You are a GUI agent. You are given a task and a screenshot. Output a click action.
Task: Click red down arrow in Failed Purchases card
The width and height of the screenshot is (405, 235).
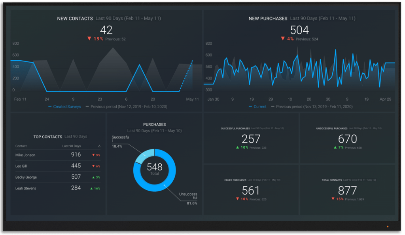pos(237,199)
